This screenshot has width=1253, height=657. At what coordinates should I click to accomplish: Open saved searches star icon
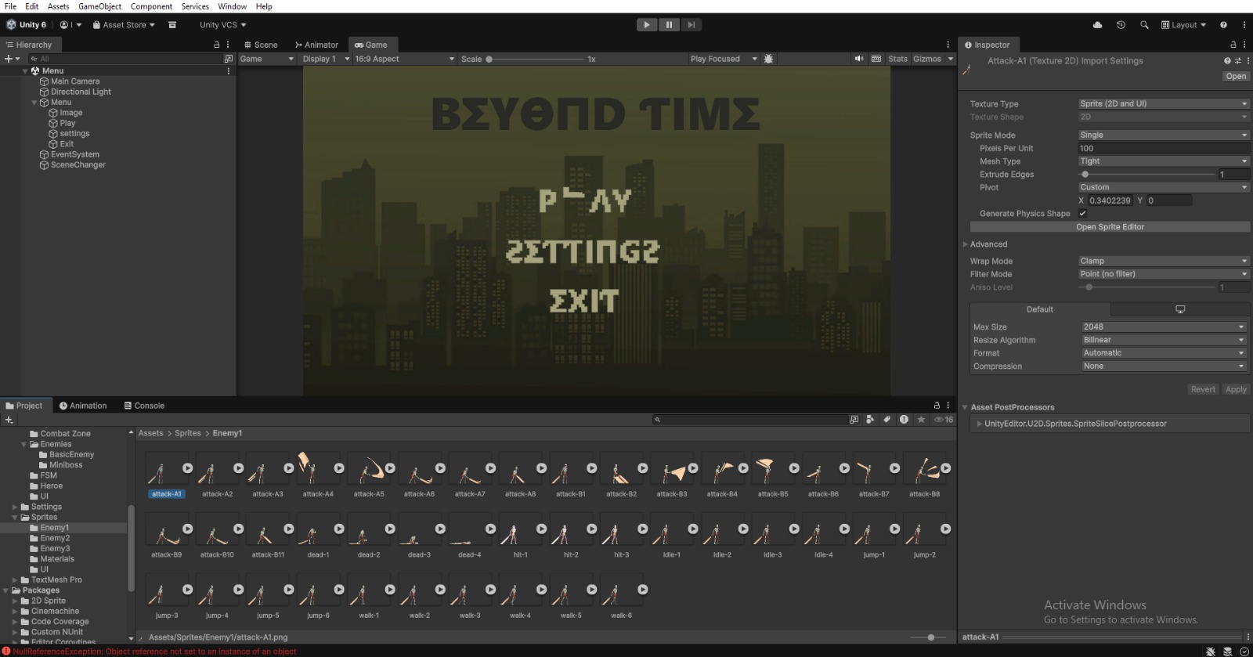(x=921, y=420)
